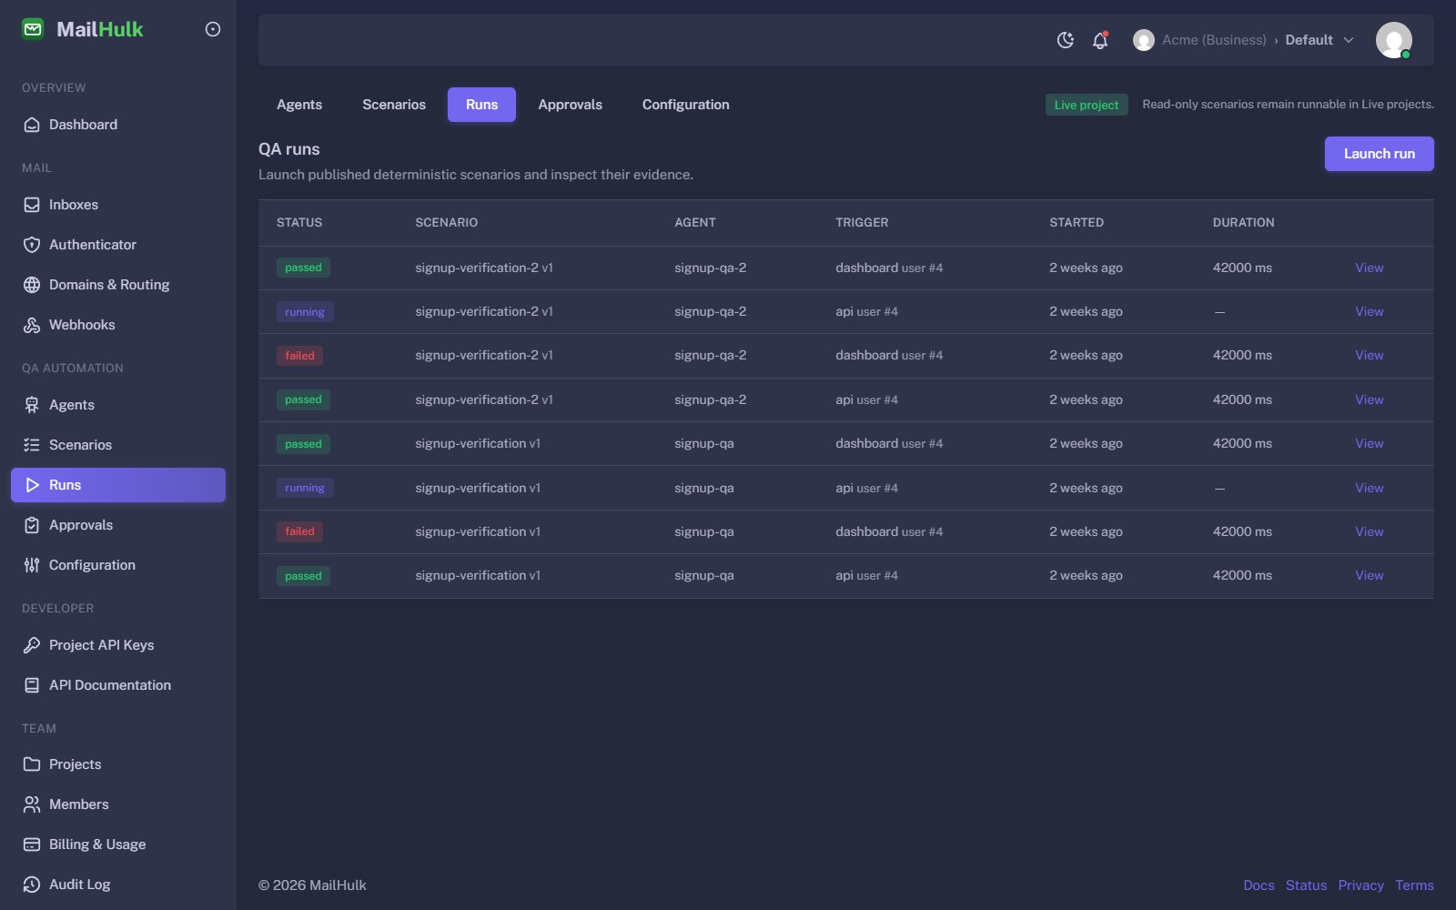Click the Inboxes sidebar icon
Screen dimensions: 1456x910
point(32,205)
